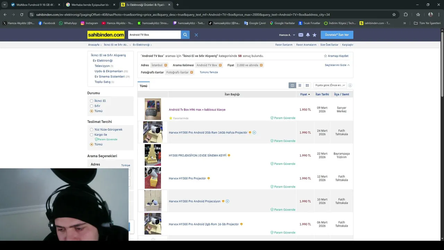Open YouTube bookmark Hamza Akyıldız - Yo...
Viewport: 444px width, 250px height.
(118, 23)
